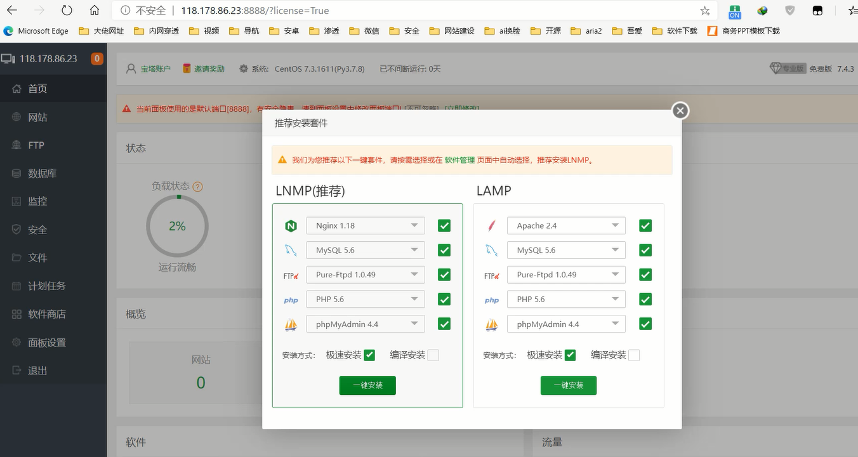Click the shield extension icon in toolbar

790,11
